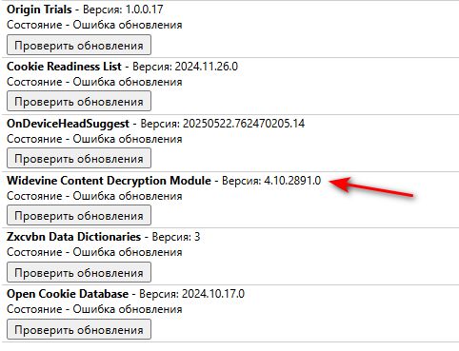Click update check button under Cookie Readiness List

(x=79, y=102)
